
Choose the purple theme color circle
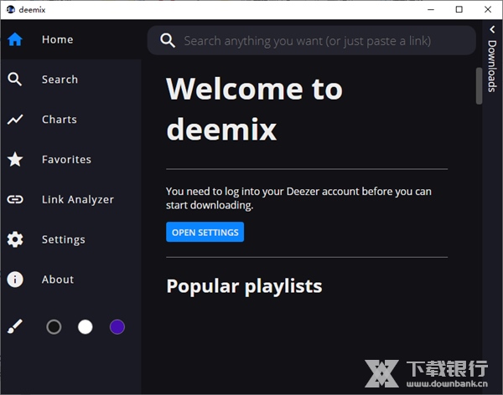tap(117, 327)
